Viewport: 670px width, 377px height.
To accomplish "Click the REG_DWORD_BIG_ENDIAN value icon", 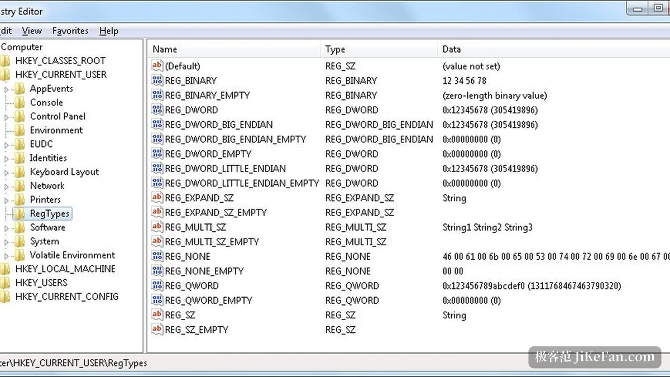I will (x=157, y=125).
